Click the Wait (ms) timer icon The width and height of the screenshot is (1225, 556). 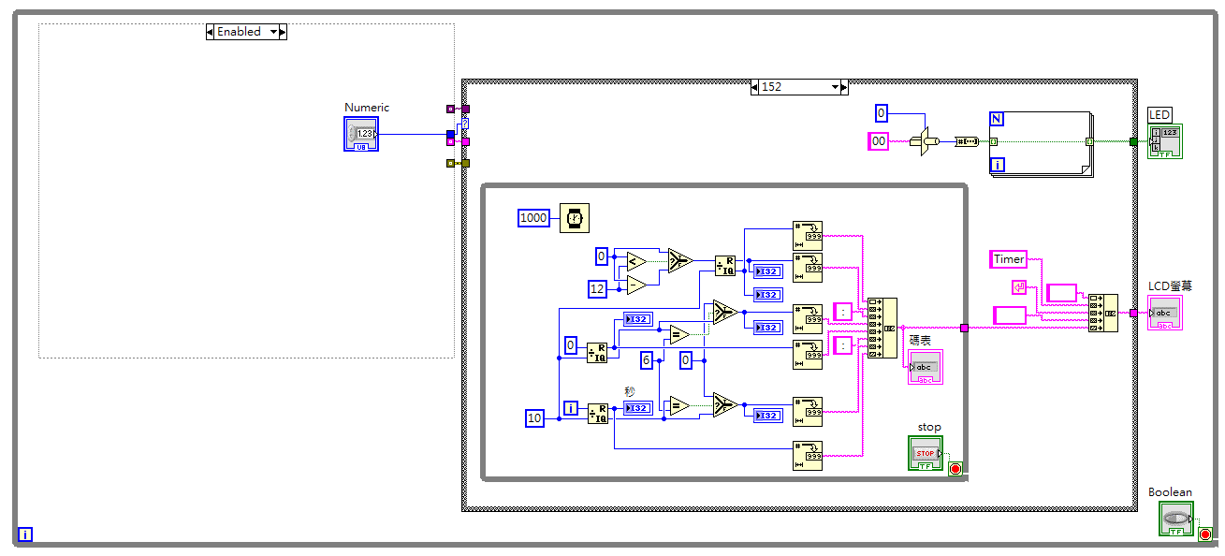[x=574, y=217]
